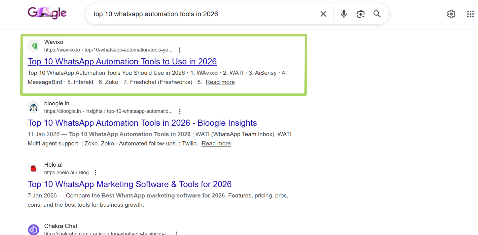478x235 pixels.
Task: Open the Bloogle Insights result title
Action: pos(142,123)
